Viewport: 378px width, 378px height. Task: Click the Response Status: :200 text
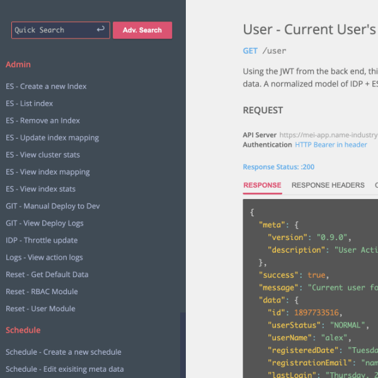pyautogui.click(x=278, y=167)
